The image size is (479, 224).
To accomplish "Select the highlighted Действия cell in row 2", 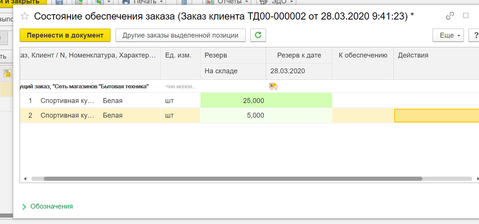I will pyautogui.click(x=436, y=115).
